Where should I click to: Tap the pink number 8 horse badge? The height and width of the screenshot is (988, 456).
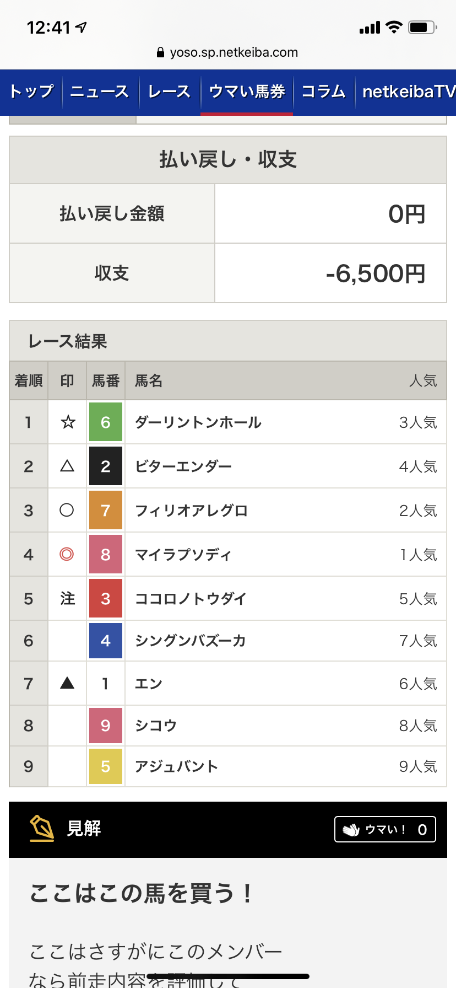pyautogui.click(x=106, y=554)
